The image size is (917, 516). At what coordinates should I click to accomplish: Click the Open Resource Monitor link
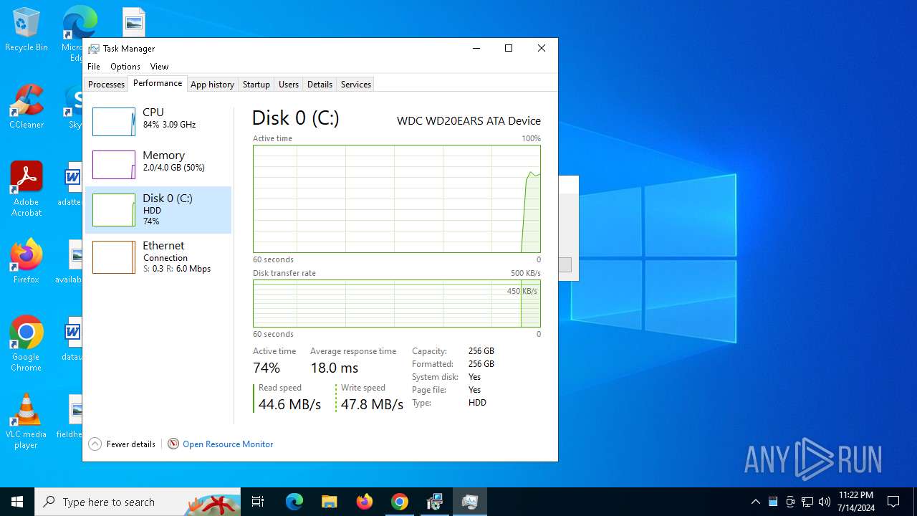point(228,444)
